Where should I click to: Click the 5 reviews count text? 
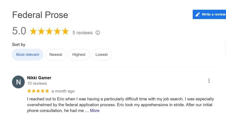click(82, 33)
